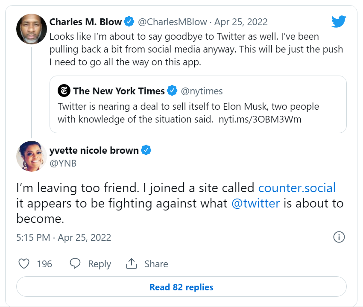Screen dimensions: 363x307
Task: Click the share upload arrow icon
Action: point(131,264)
